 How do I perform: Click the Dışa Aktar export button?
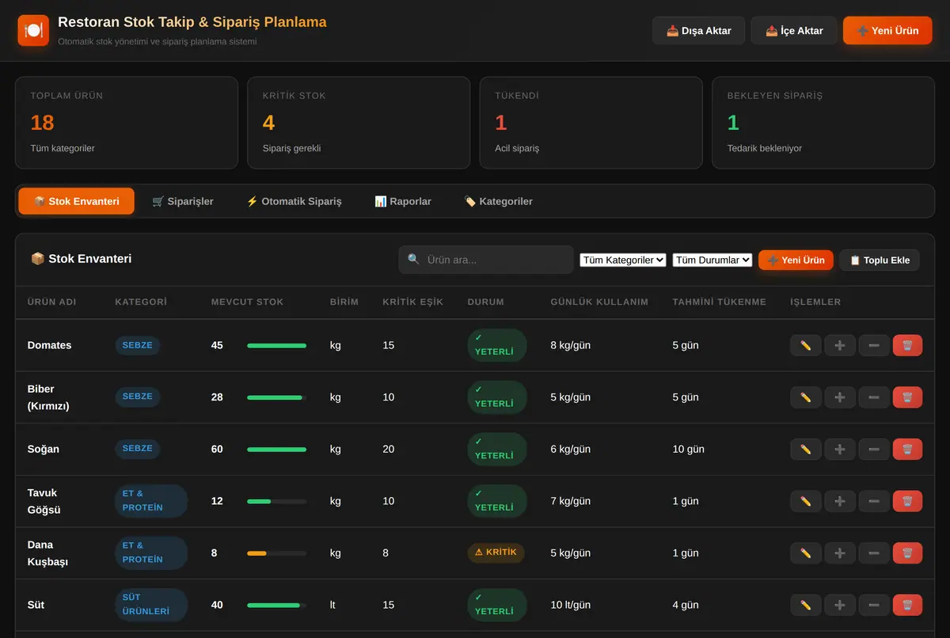click(x=699, y=30)
